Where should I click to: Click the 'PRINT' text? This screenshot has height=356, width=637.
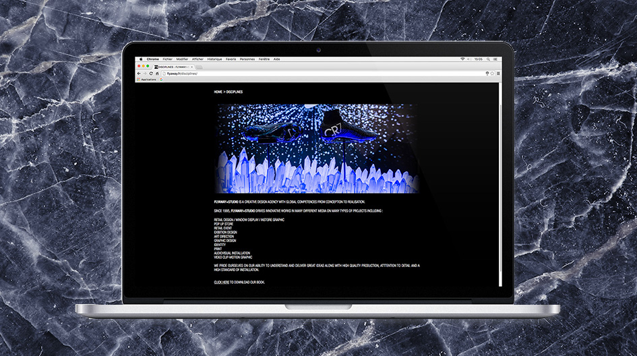(x=218, y=249)
